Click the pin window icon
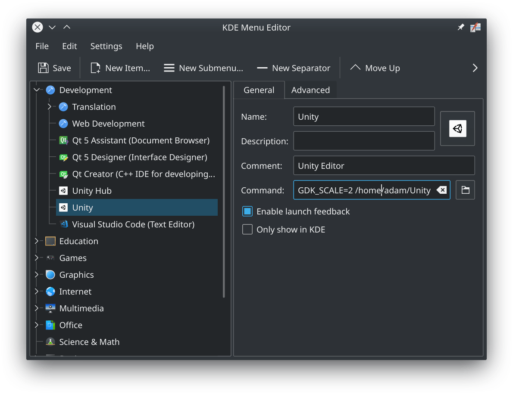The width and height of the screenshot is (513, 394). coord(461,27)
